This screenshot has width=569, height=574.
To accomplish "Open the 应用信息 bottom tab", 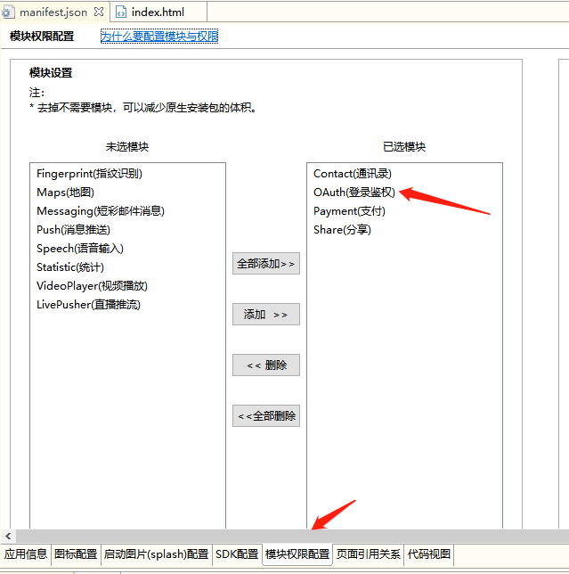I will [26, 554].
